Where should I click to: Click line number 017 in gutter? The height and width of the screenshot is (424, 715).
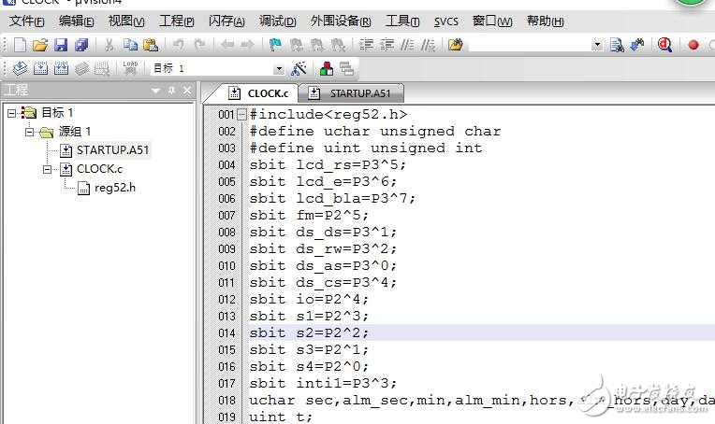(x=226, y=384)
